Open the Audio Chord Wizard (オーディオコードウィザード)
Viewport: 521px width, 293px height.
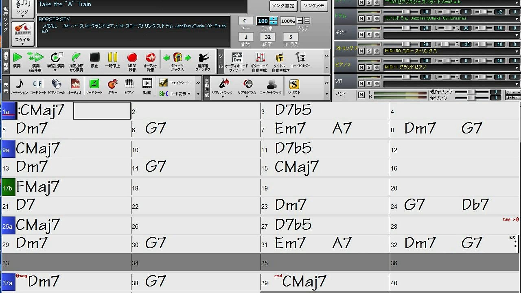[x=237, y=61]
